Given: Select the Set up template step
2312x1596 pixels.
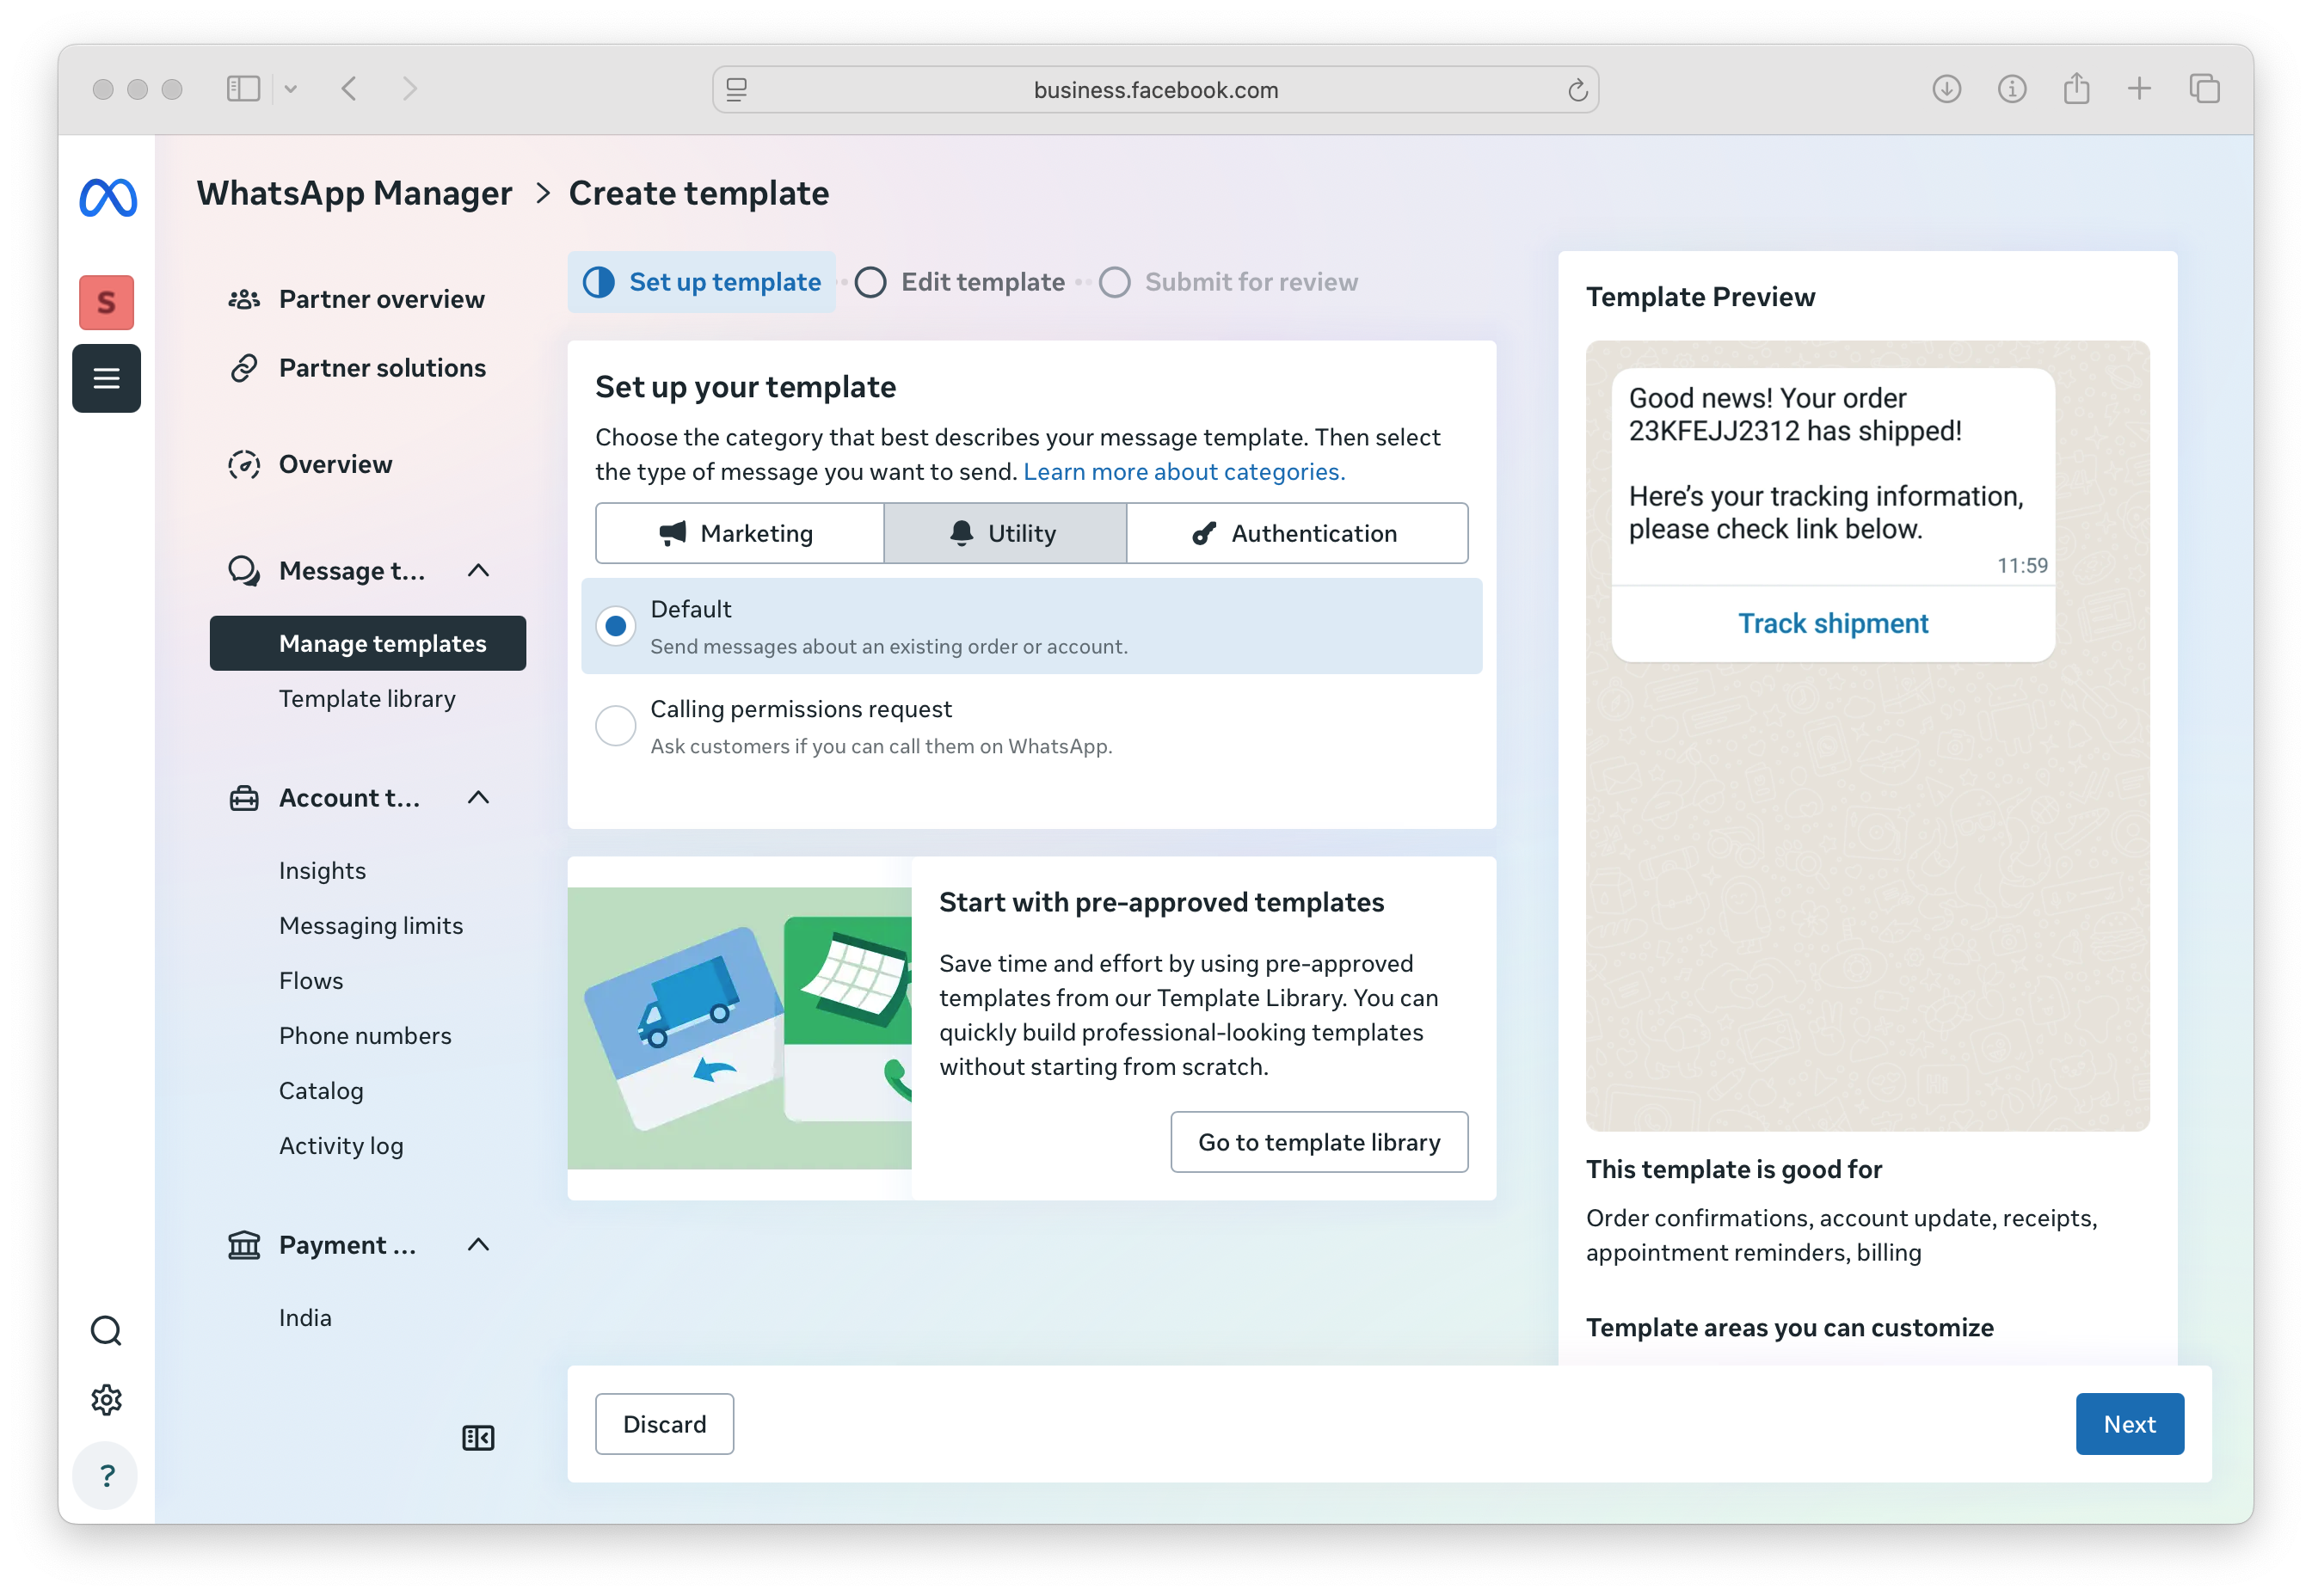Looking at the screenshot, I should coord(702,282).
